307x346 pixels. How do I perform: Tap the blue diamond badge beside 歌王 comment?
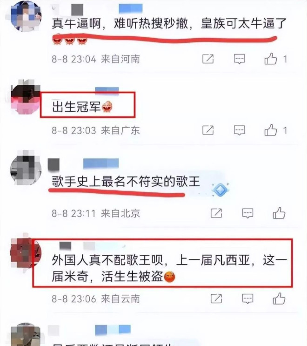coord(220,190)
